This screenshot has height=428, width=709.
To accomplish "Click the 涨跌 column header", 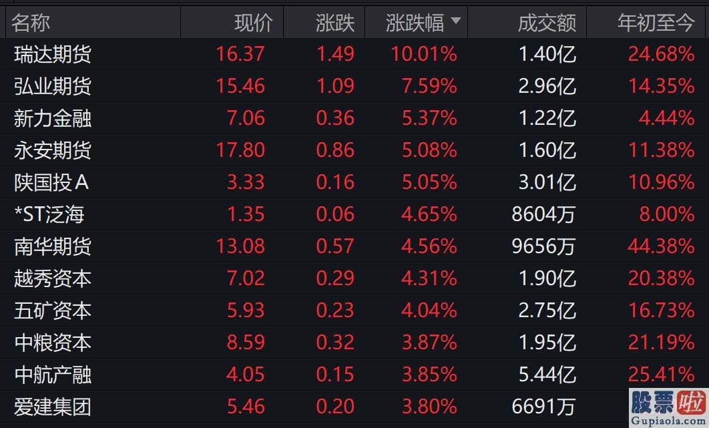I will click(335, 23).
